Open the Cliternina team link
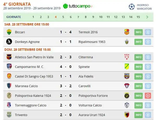156x120 pixels. 86,57
